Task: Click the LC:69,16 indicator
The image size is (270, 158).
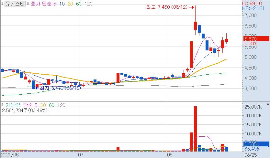Action: pyautogui.click(x=252, y=3)
